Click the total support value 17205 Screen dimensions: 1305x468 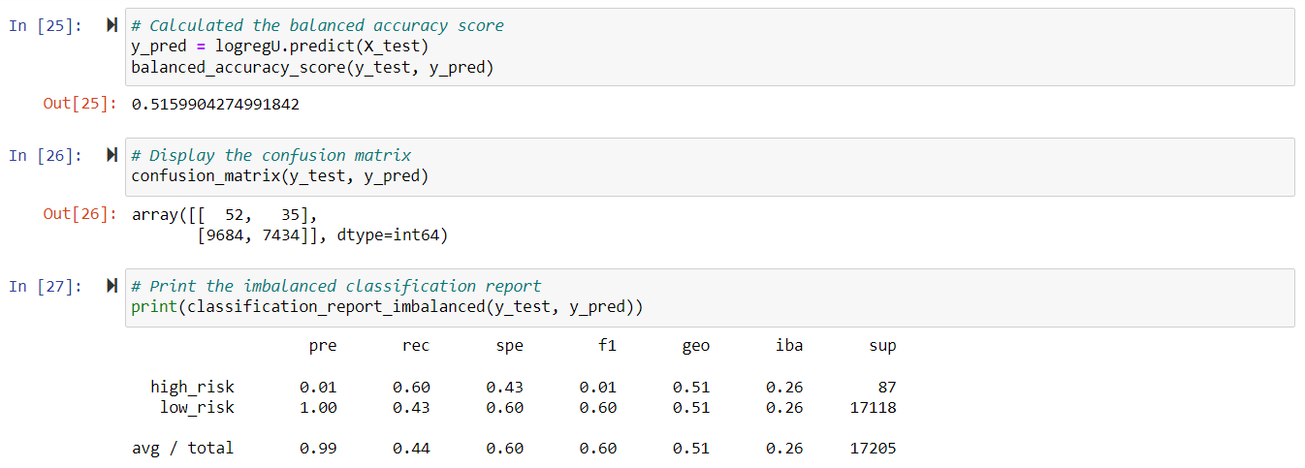pyautogui.click(x=873, y=449)
